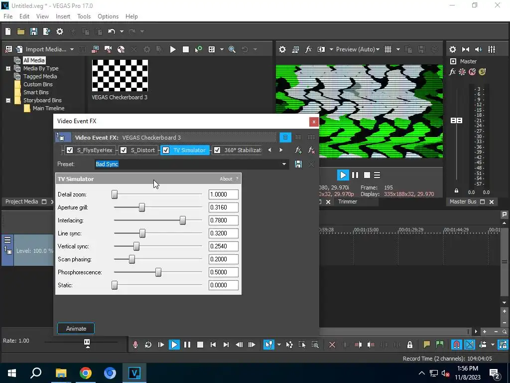Switch to the Trimmer tab
510x383 pixels.
pos(347,201)
